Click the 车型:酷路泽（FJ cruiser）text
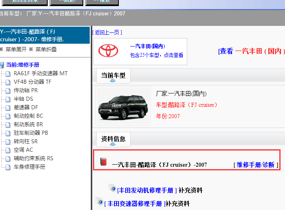285x210 pixels. click(x=187, y=105)
